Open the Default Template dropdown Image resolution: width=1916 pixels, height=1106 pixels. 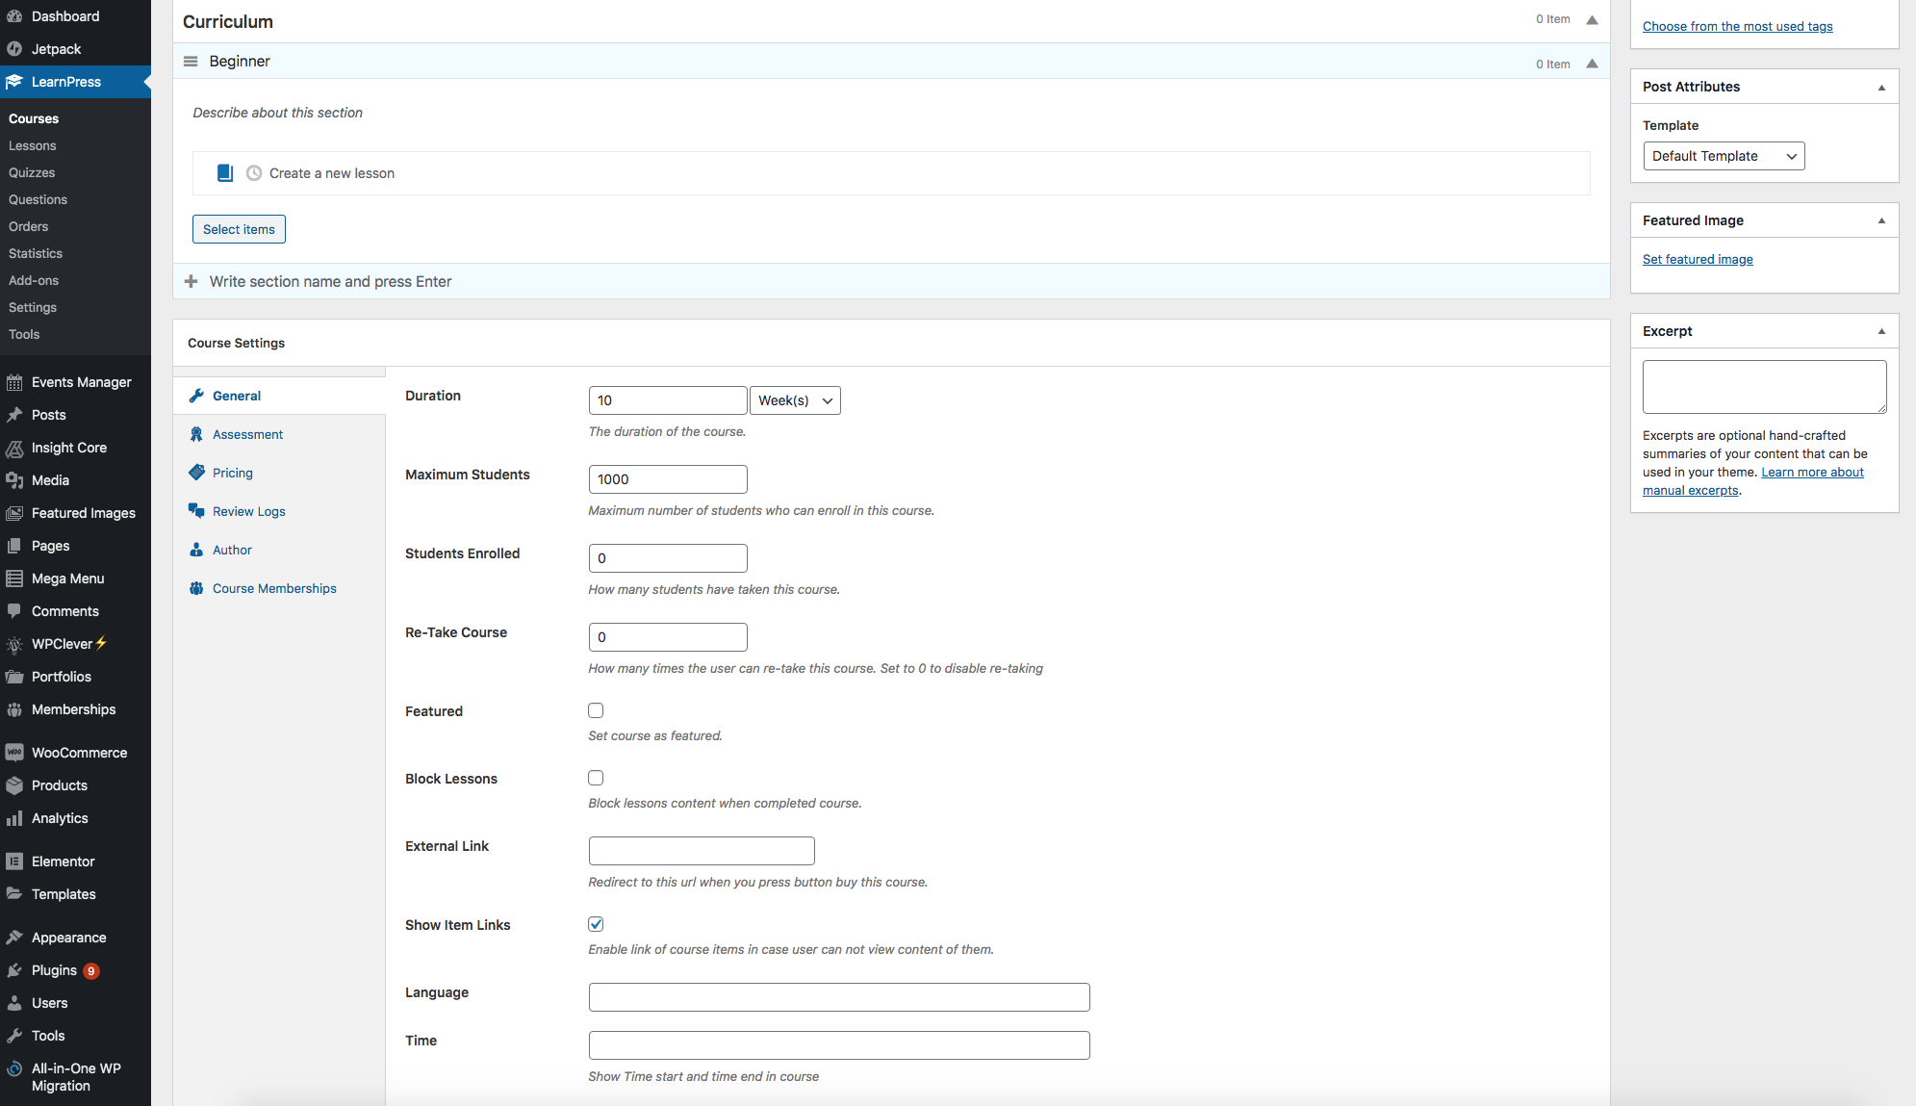click(x=1724, y=156)
